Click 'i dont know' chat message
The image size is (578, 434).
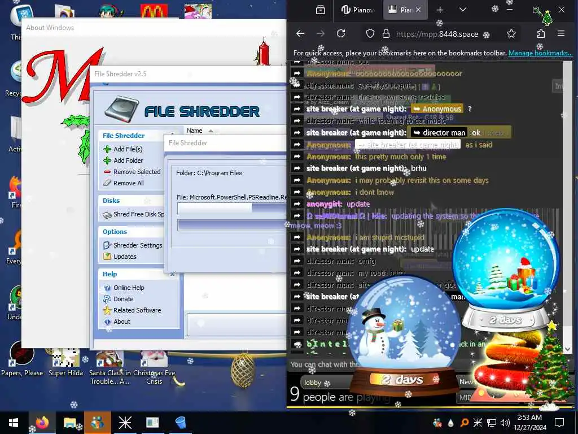pyautogui.click(x=374, y=192)
